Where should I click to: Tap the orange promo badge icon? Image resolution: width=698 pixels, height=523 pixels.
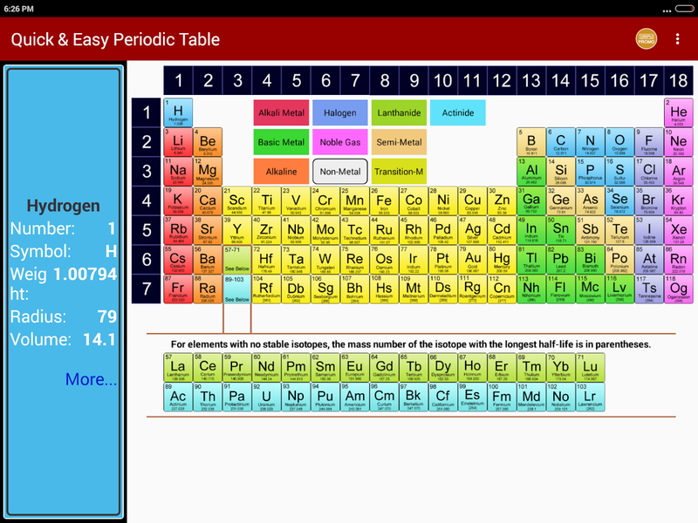[646, 39]
